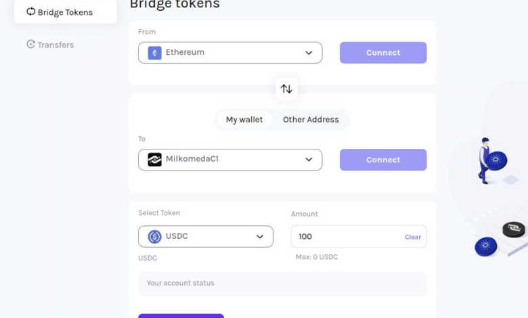Select the My wallet option

(x=244, y=120)
